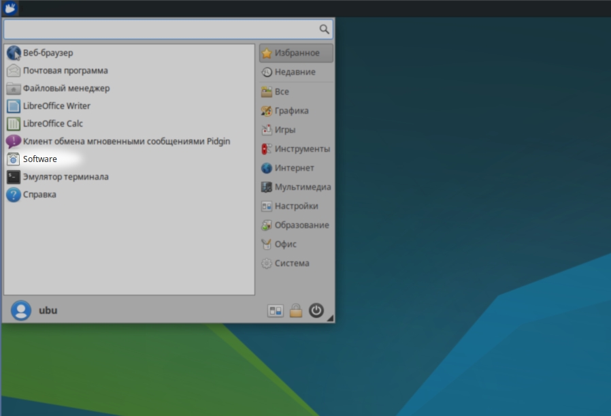Click the menu resize corner grip

coord(331,319)
